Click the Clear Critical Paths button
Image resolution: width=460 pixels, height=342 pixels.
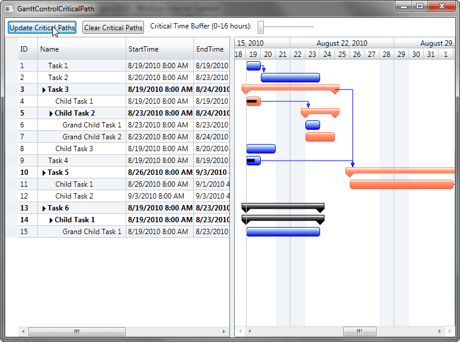(x=113, y=28)
